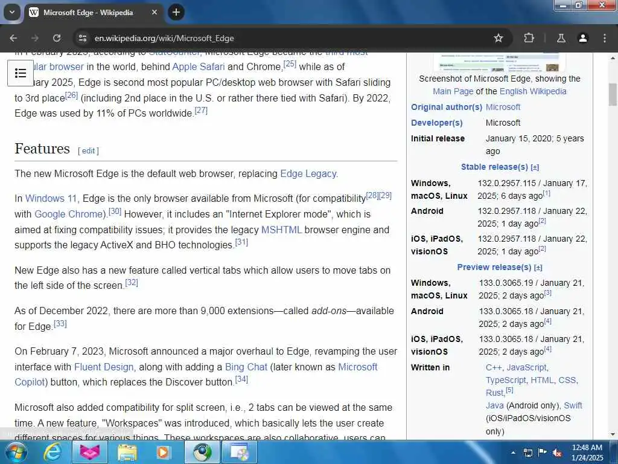The image size is (618, 464).
Task: Open Windows Explorer folder icon in taskbar
Action: pos(127,452)
